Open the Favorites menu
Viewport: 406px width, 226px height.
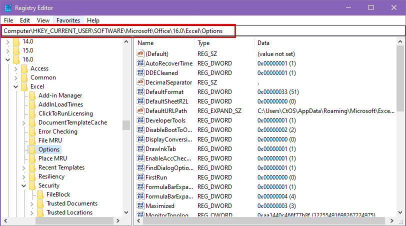tap(68, 20)
